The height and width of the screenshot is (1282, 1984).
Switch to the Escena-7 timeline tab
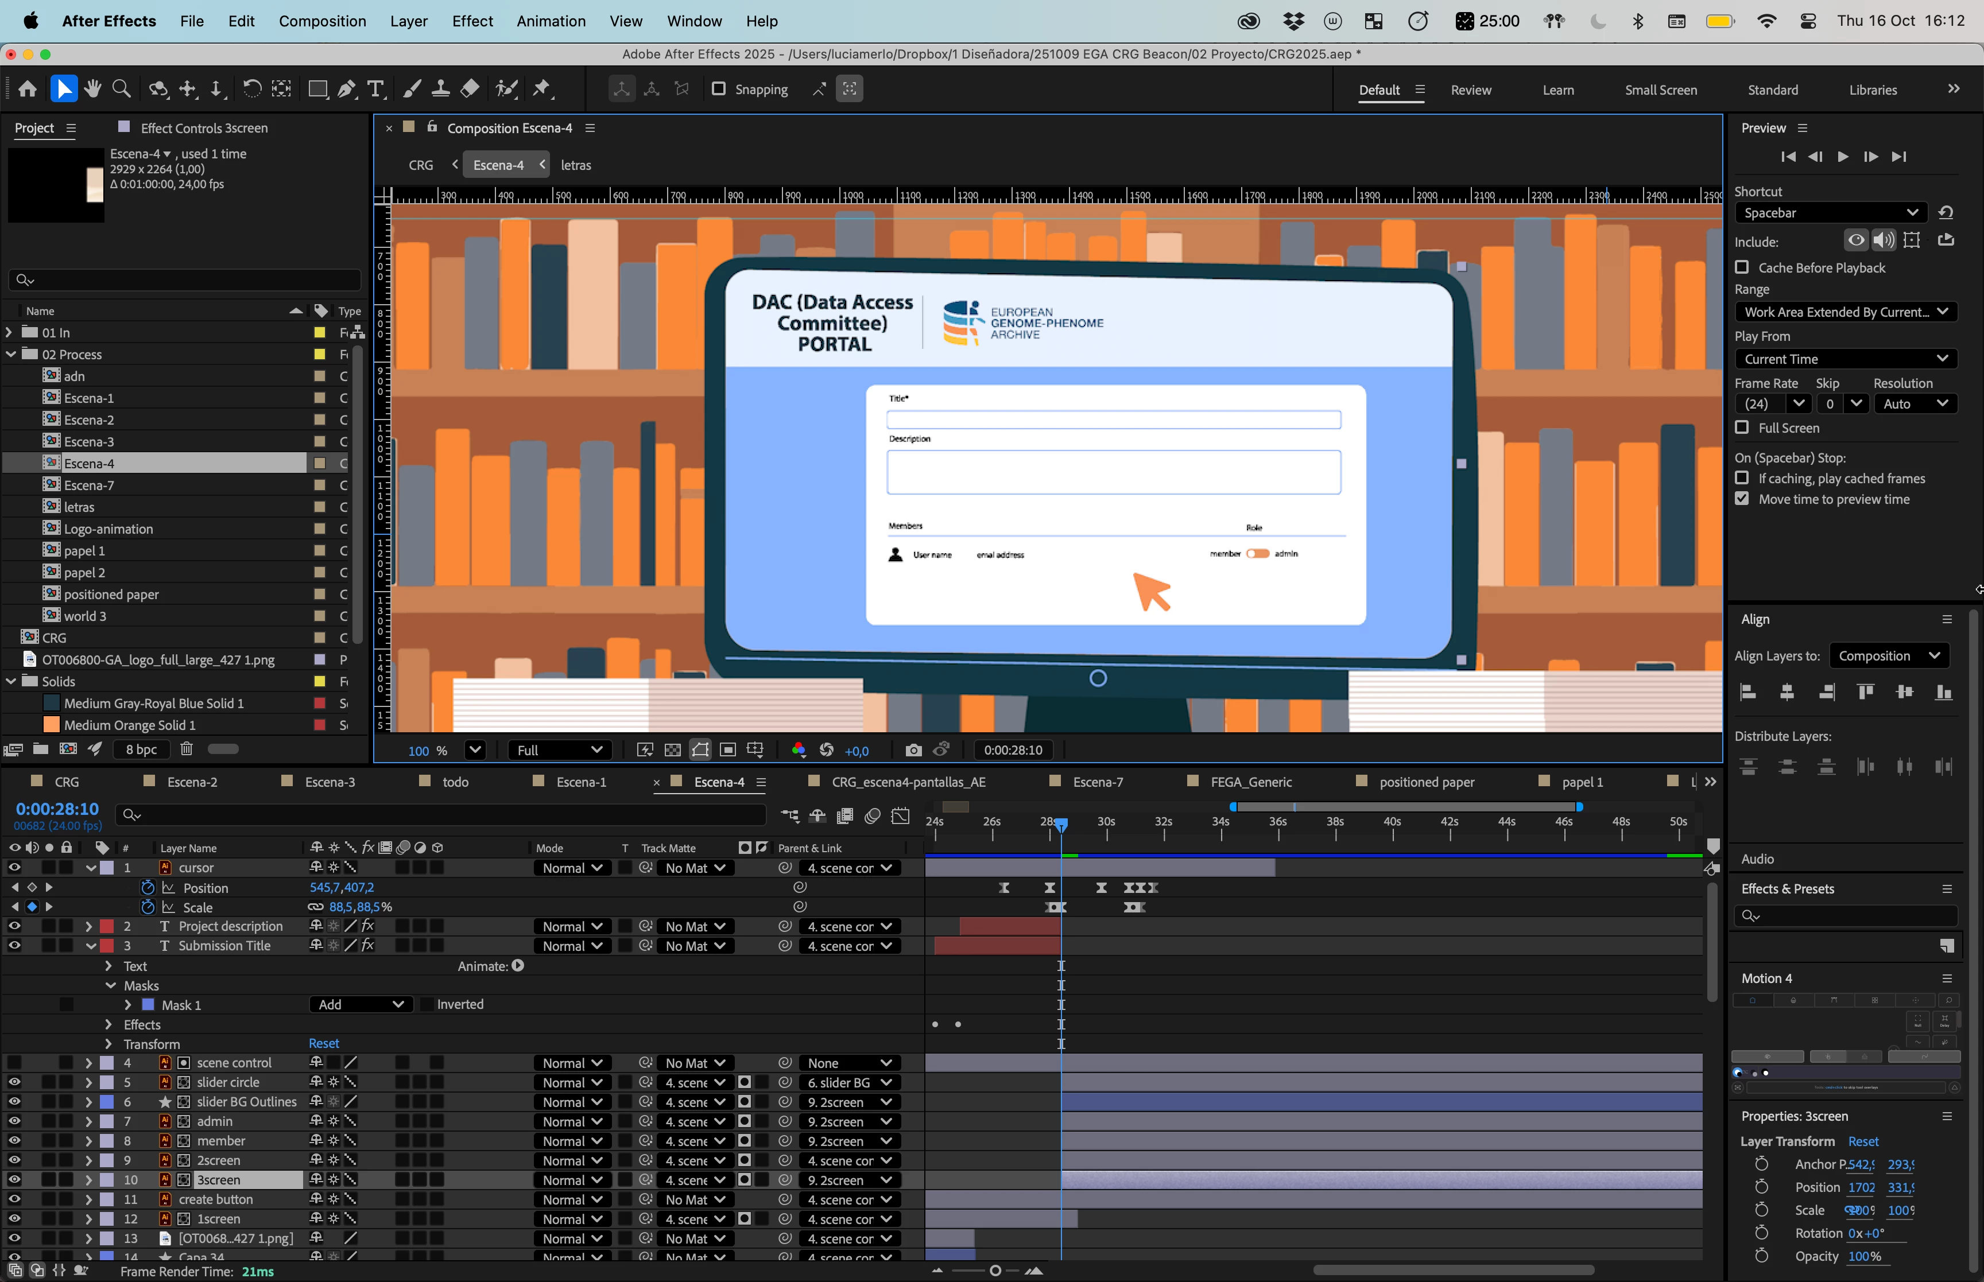pyautogui.click(x=1097, y=782)
